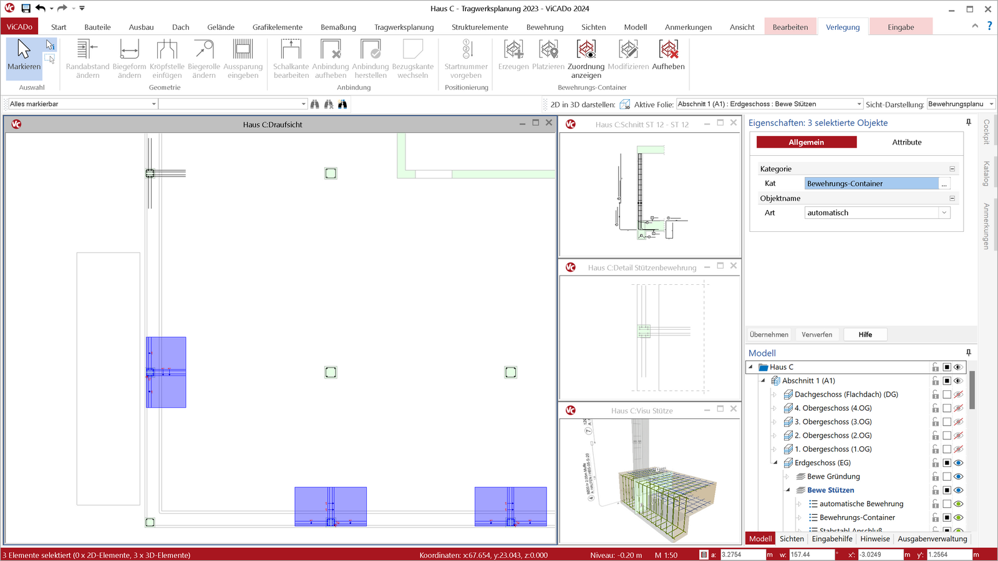Image resolution: width=998 pixels, height=561 pixels.
Task: Show the 3. Obergeschoss via its eye icon
Action: [959, 422]
